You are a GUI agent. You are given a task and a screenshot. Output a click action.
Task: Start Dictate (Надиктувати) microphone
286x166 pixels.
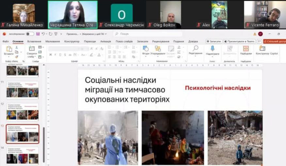[x=213, y=49]
